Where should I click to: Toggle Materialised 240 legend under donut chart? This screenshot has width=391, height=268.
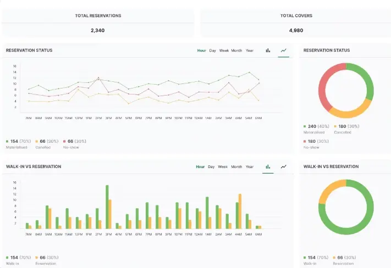pyautogui.click(x=316, y=129)
